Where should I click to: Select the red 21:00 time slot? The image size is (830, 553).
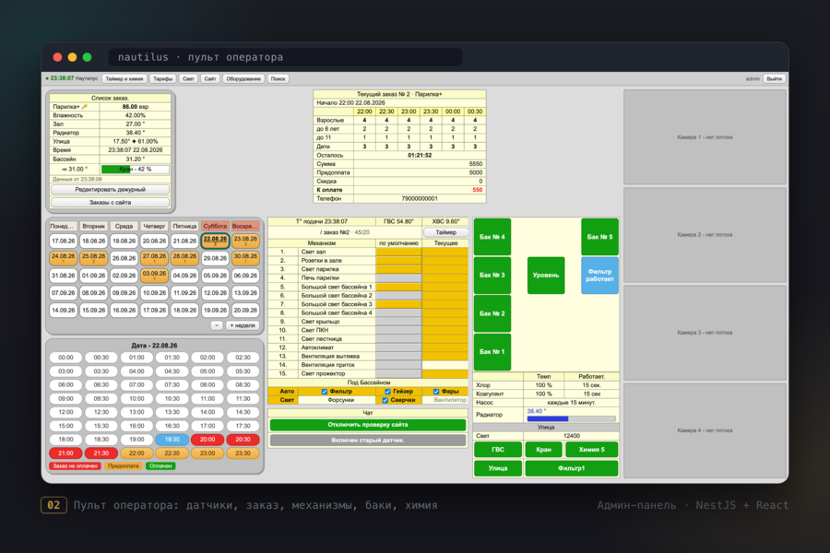coord(65,453)
